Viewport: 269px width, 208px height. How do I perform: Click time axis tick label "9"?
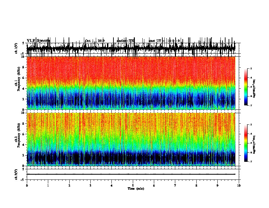click(x=217, y=186)
